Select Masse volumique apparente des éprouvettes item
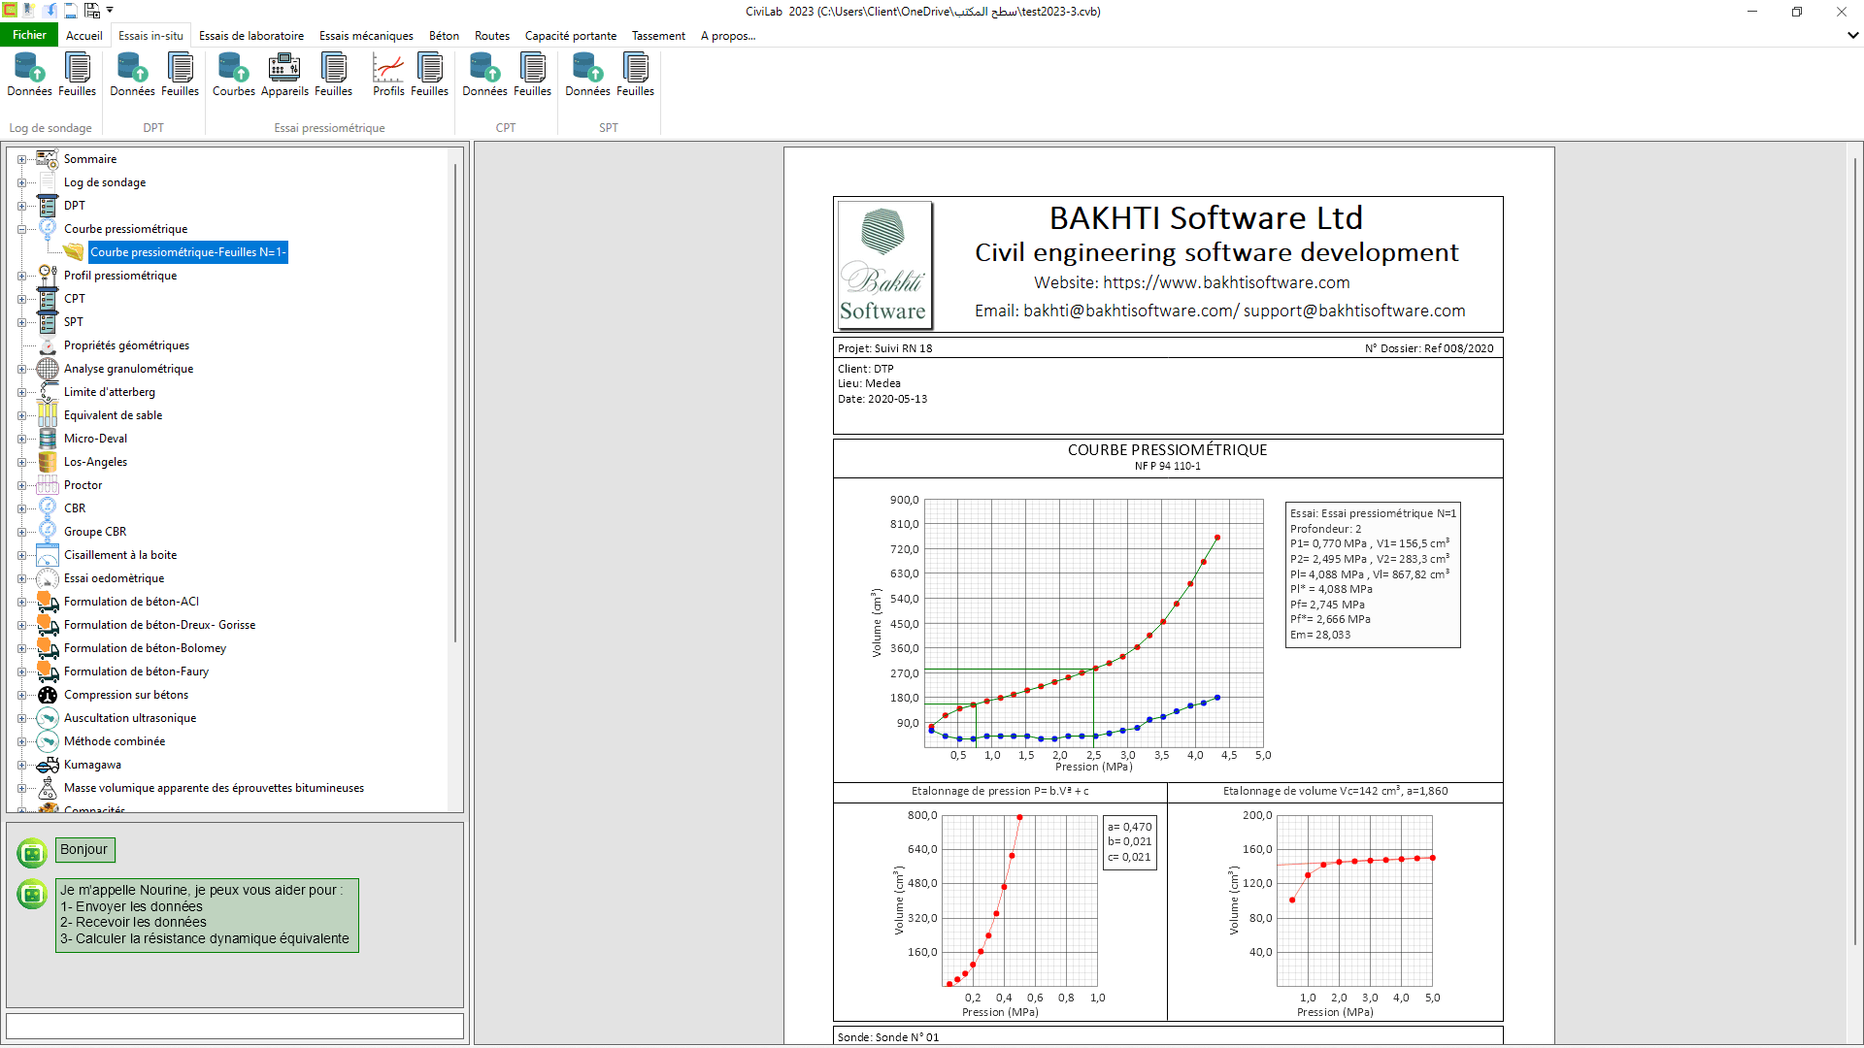Viewport: 1864px width, 1048px height. click(x=214, y=788)
